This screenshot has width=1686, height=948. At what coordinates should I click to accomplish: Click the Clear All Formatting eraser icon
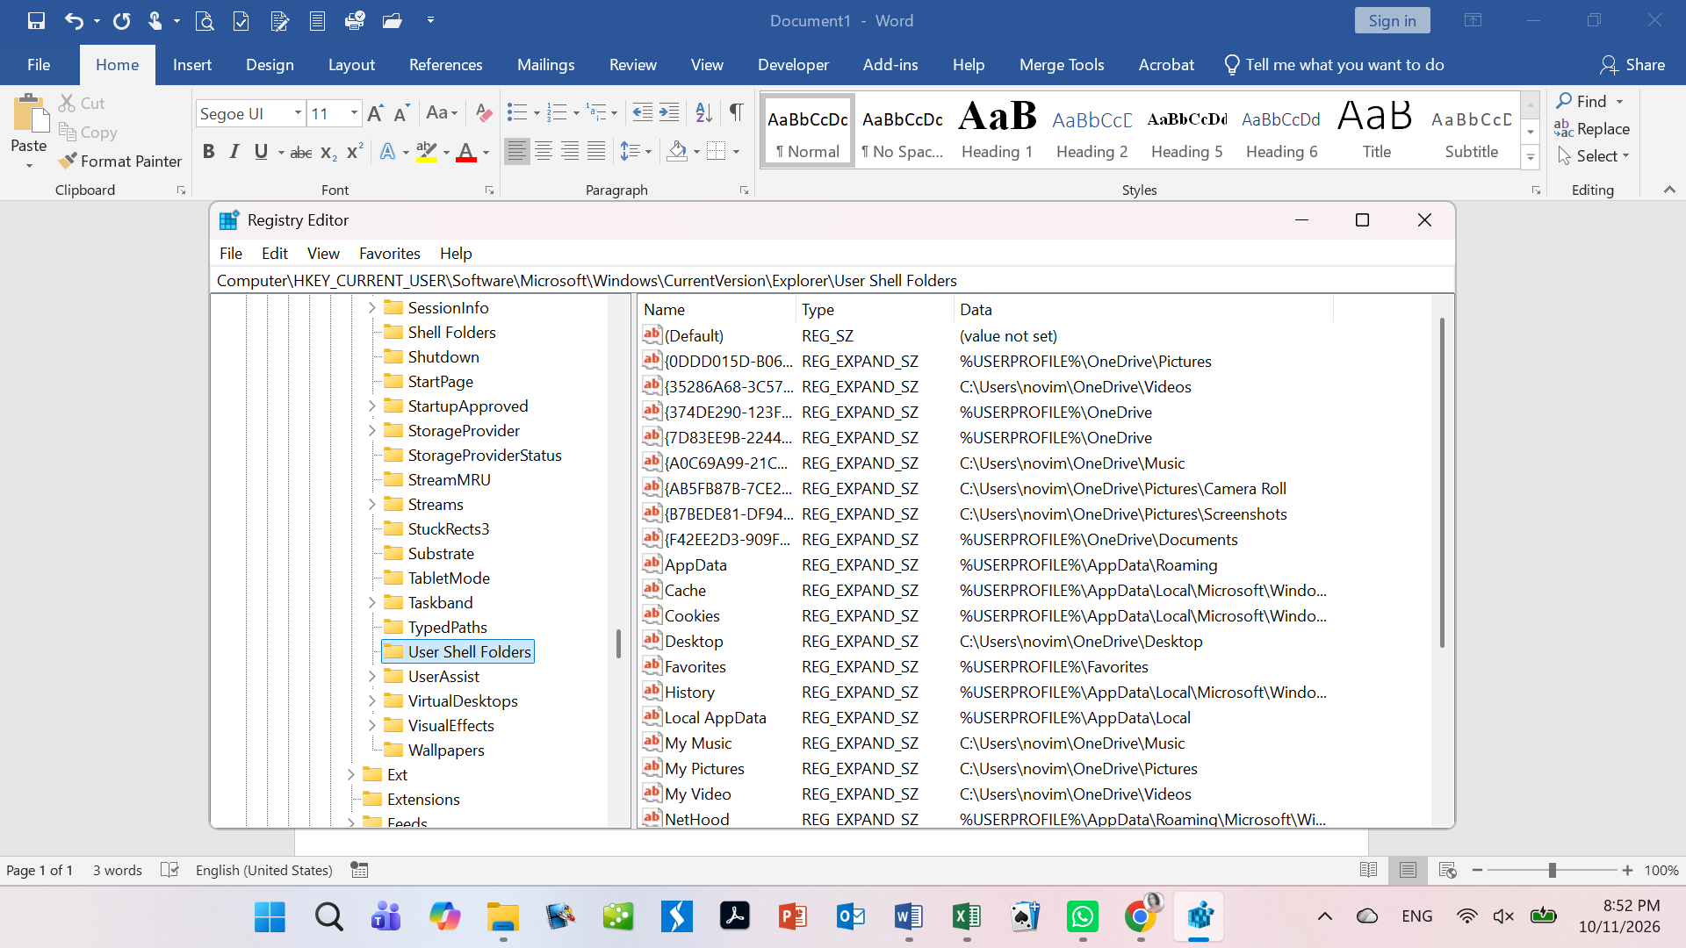coord(483,112)
